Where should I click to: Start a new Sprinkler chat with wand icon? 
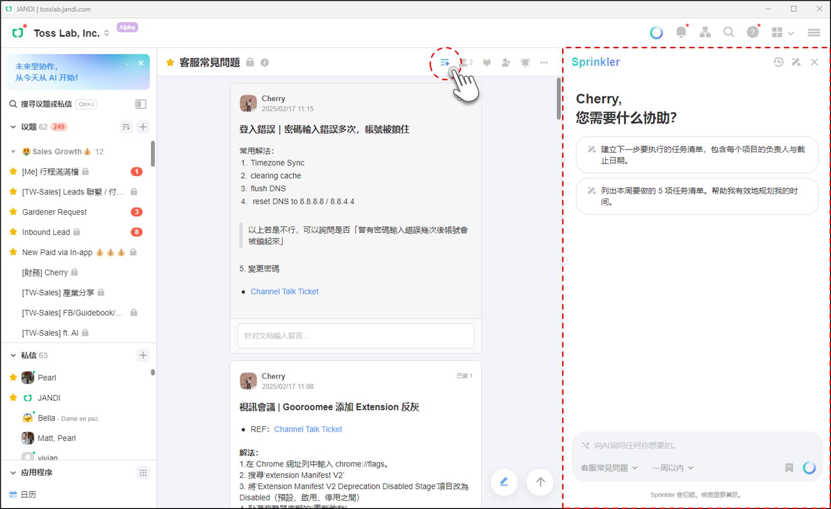point(796,62)
